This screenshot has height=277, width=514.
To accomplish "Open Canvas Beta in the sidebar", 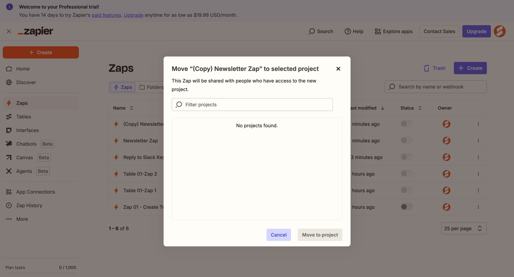I will pyautogui.click(x=41, y=158).
